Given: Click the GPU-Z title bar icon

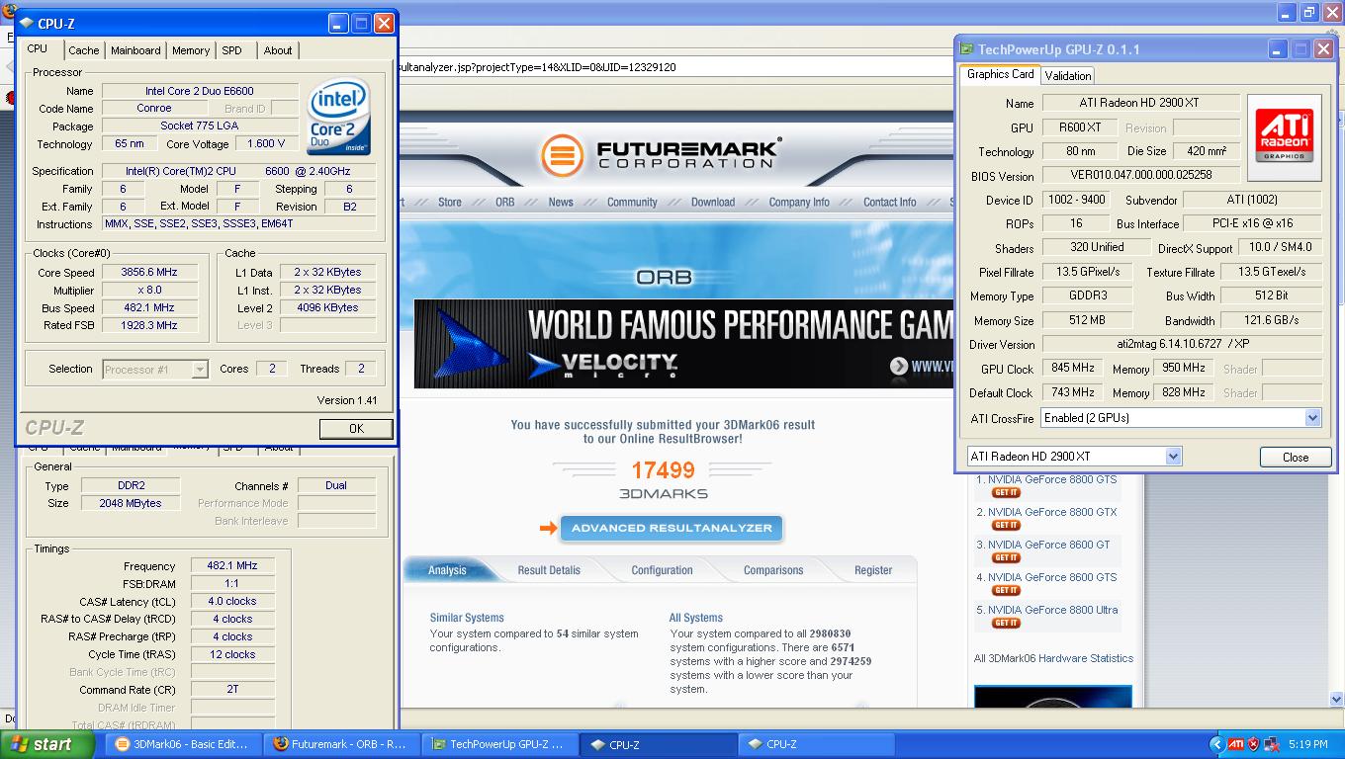Looking at the screenshot, I should [965, 48].
